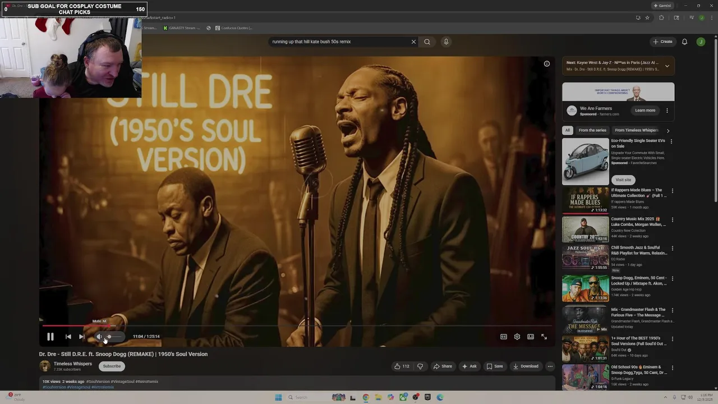Toggle closed captions on the player

(504, 337)
